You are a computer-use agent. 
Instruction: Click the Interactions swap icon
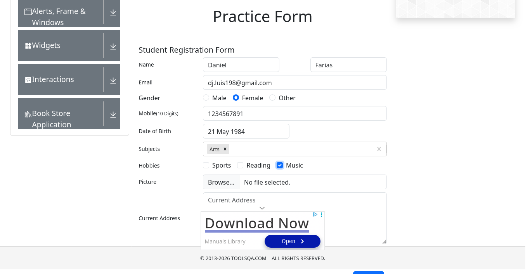pyautogui.click(x=28, y=80)
